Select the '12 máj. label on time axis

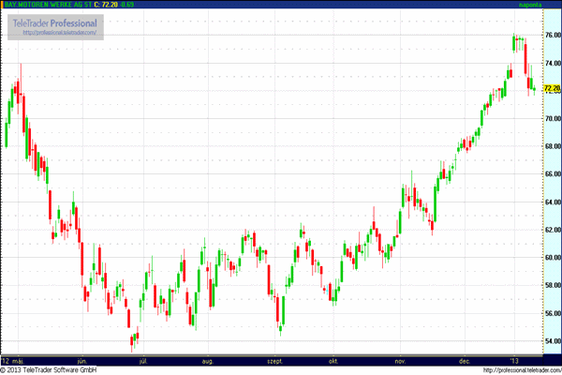point(12,360)
